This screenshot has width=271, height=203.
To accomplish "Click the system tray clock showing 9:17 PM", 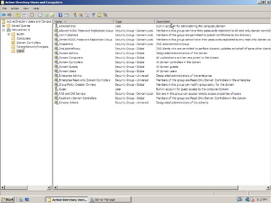I will pyautogui.click(x=262, y=200).
